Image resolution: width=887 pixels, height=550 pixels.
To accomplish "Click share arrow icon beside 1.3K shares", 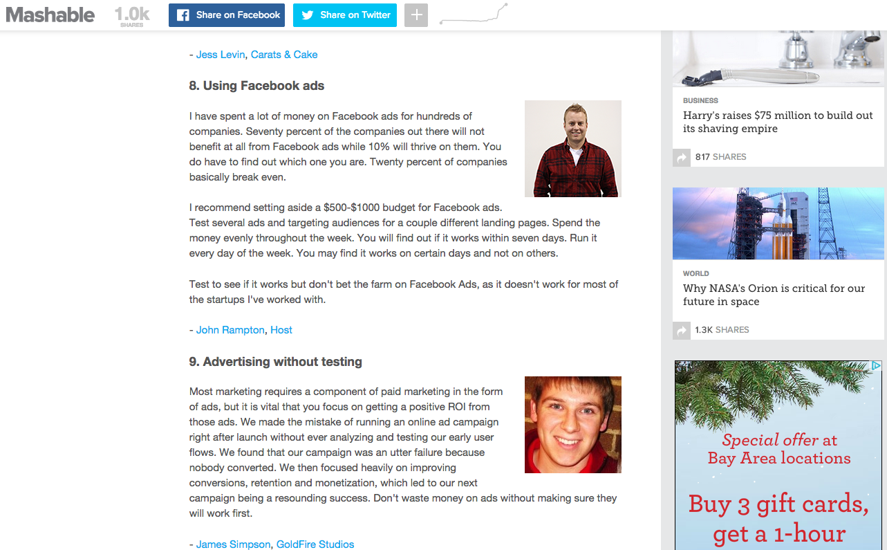I will pos(682,331).
